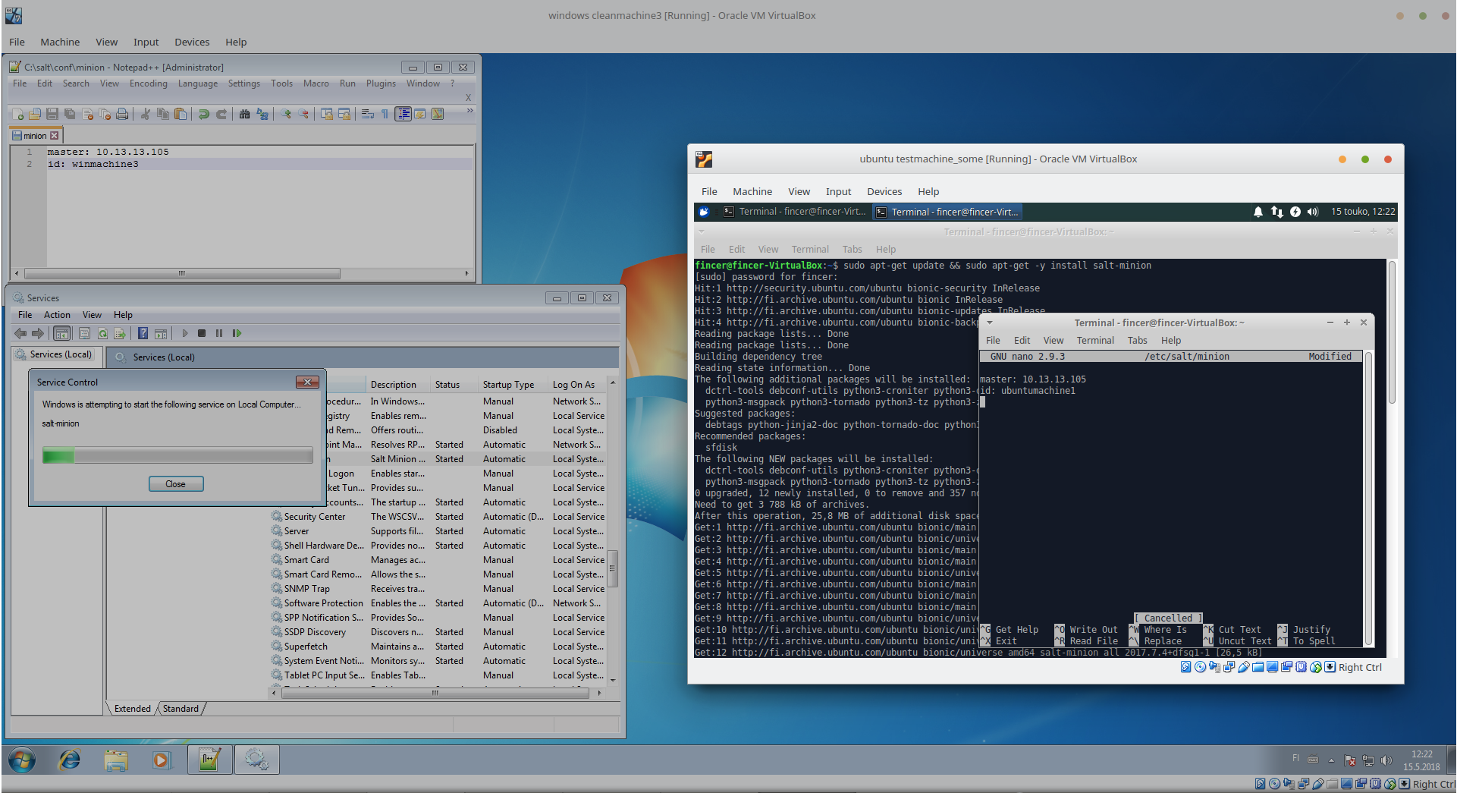Click New file icon in Notepad++ toolbar
The width and height of the screenshot is (1457, 793).
(18, 114)
